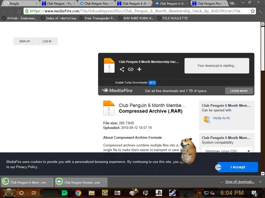Click 'Uploaded: 2010-09-12 10:57:19' text
Image resolution: width=265 pixels, height=198 pixels.
pyautogui.click(x=127, y=128)
